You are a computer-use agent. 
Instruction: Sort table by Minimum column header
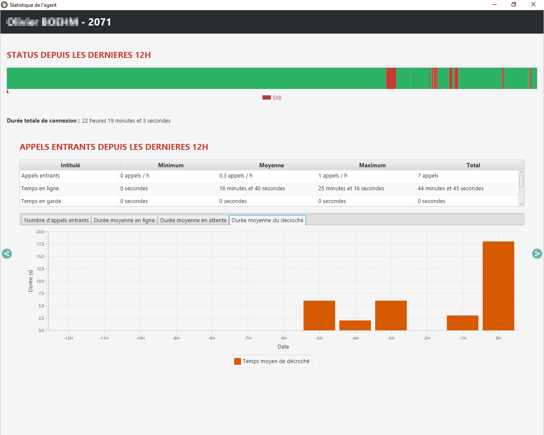171,165
